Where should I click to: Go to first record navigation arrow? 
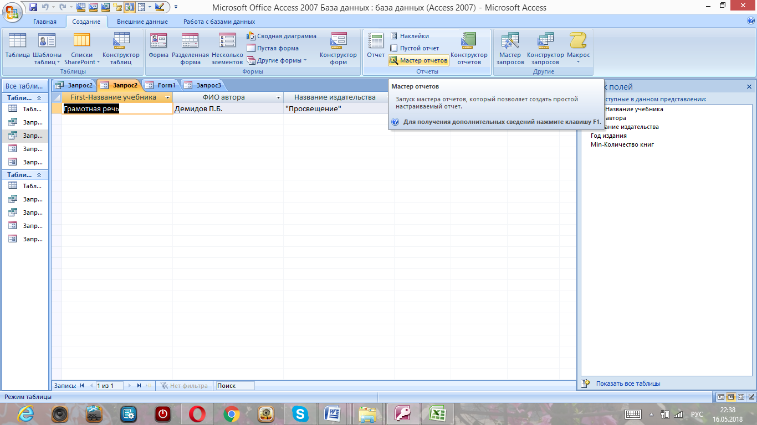82,386
